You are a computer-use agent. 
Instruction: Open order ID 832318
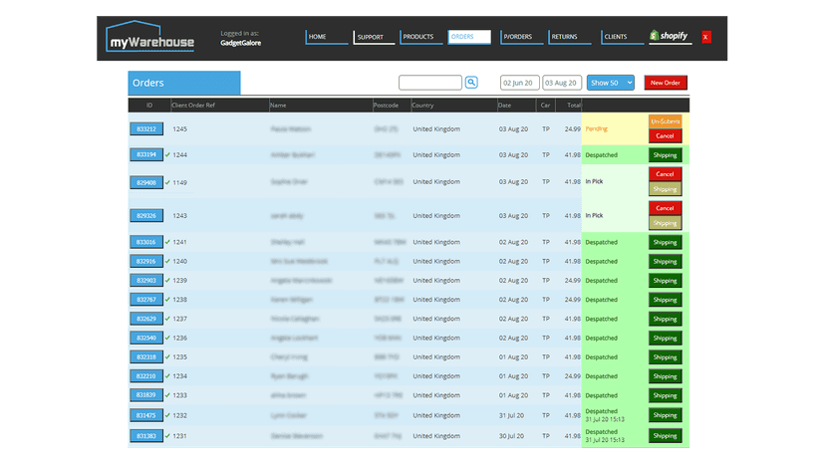click(x=146, y=356)
